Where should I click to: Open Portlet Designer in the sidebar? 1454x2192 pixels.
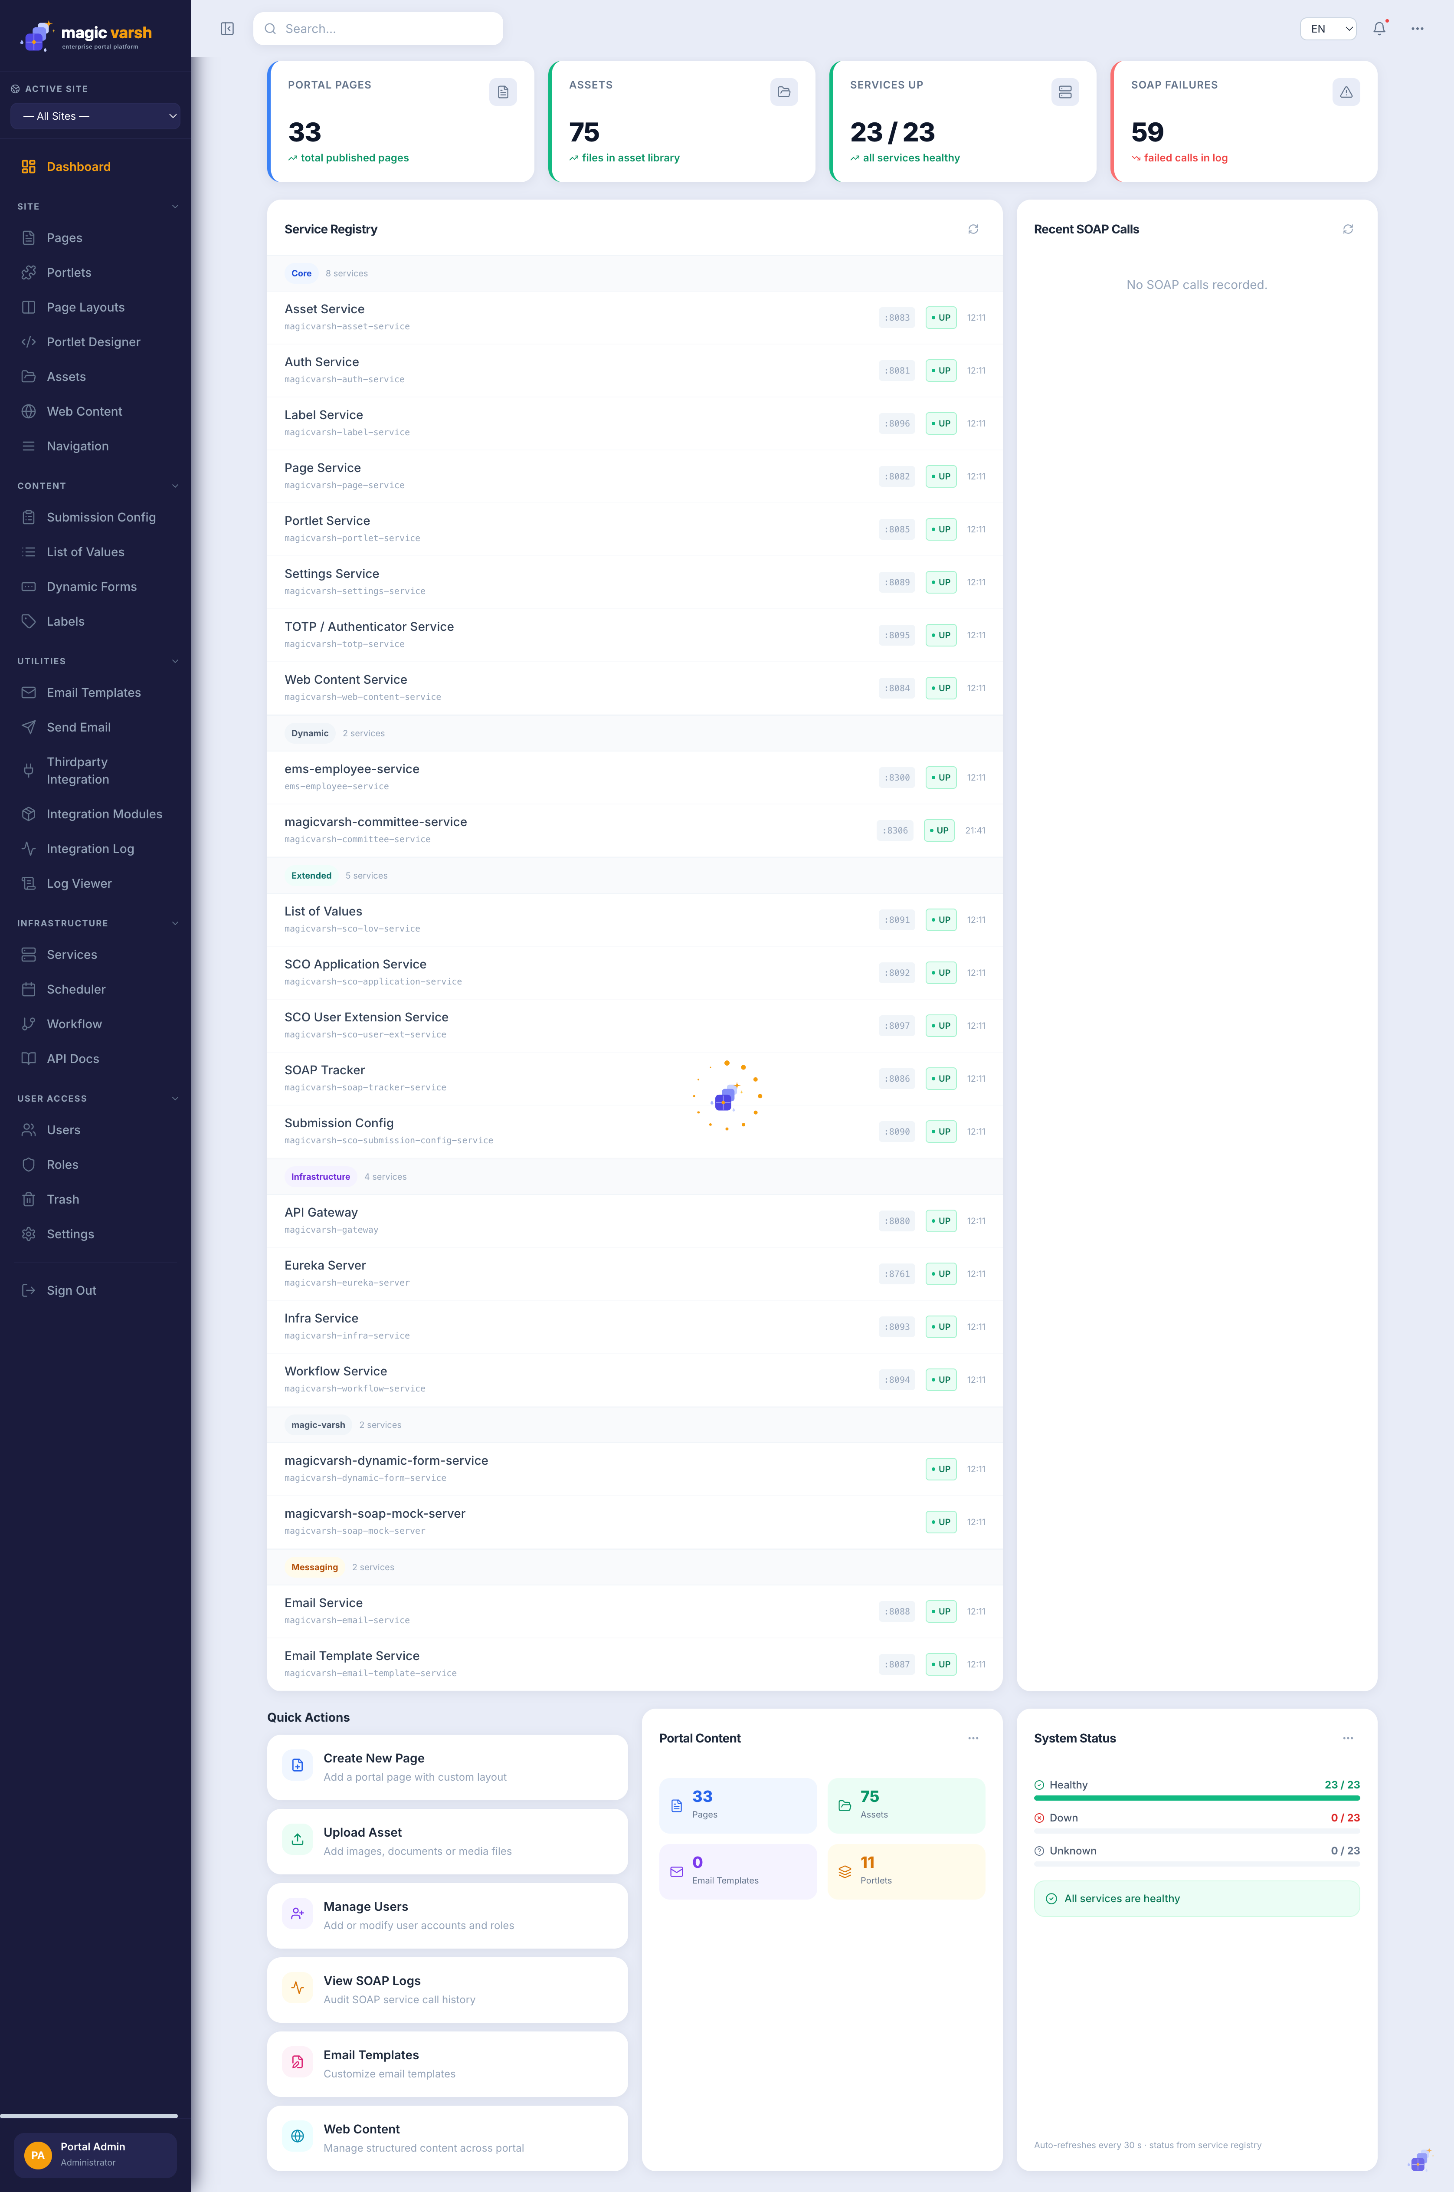(x=95, y=342)
